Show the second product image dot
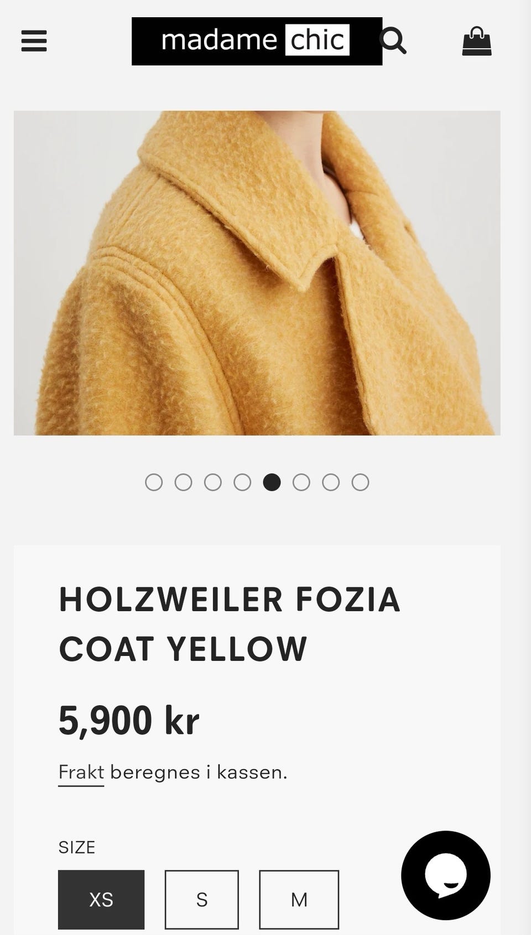531x935 pixels. point(183,482)
